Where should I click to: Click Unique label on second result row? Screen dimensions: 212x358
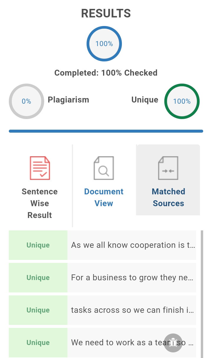point(38,278)
